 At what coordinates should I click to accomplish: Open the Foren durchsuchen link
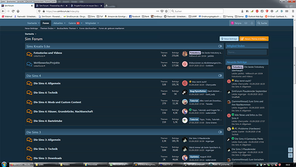point(88,29)
